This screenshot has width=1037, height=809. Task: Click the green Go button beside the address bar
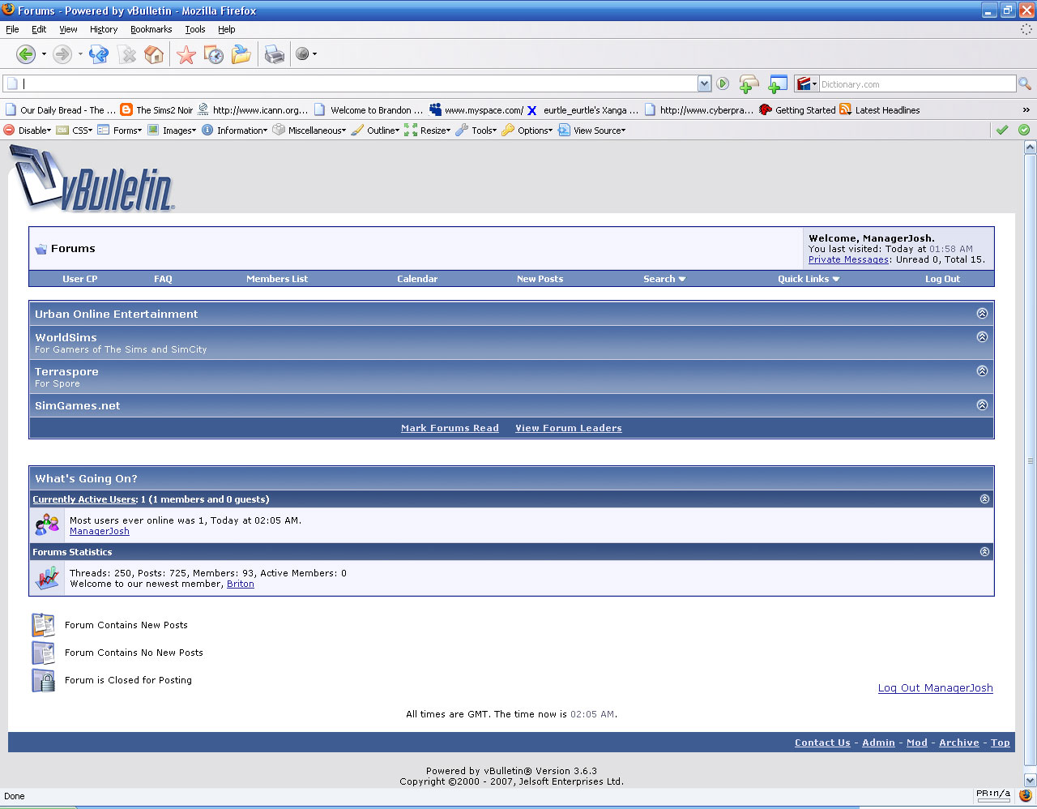723,83
